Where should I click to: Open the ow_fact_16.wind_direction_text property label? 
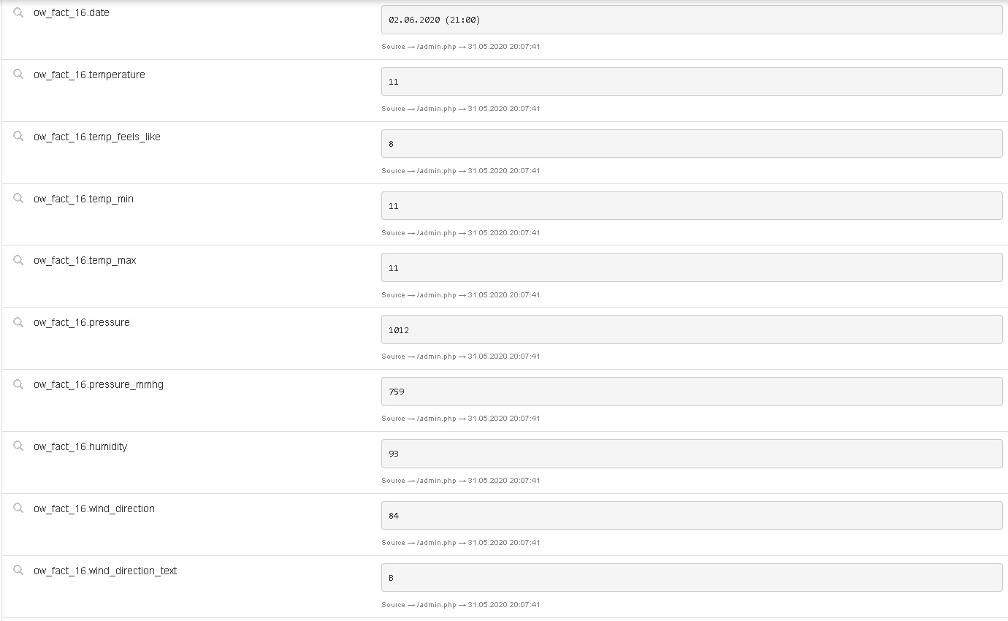[105, 571]
